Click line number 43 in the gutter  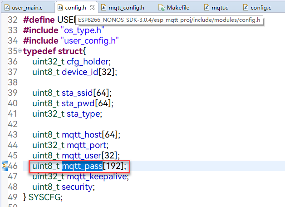[x=13, y=135]
